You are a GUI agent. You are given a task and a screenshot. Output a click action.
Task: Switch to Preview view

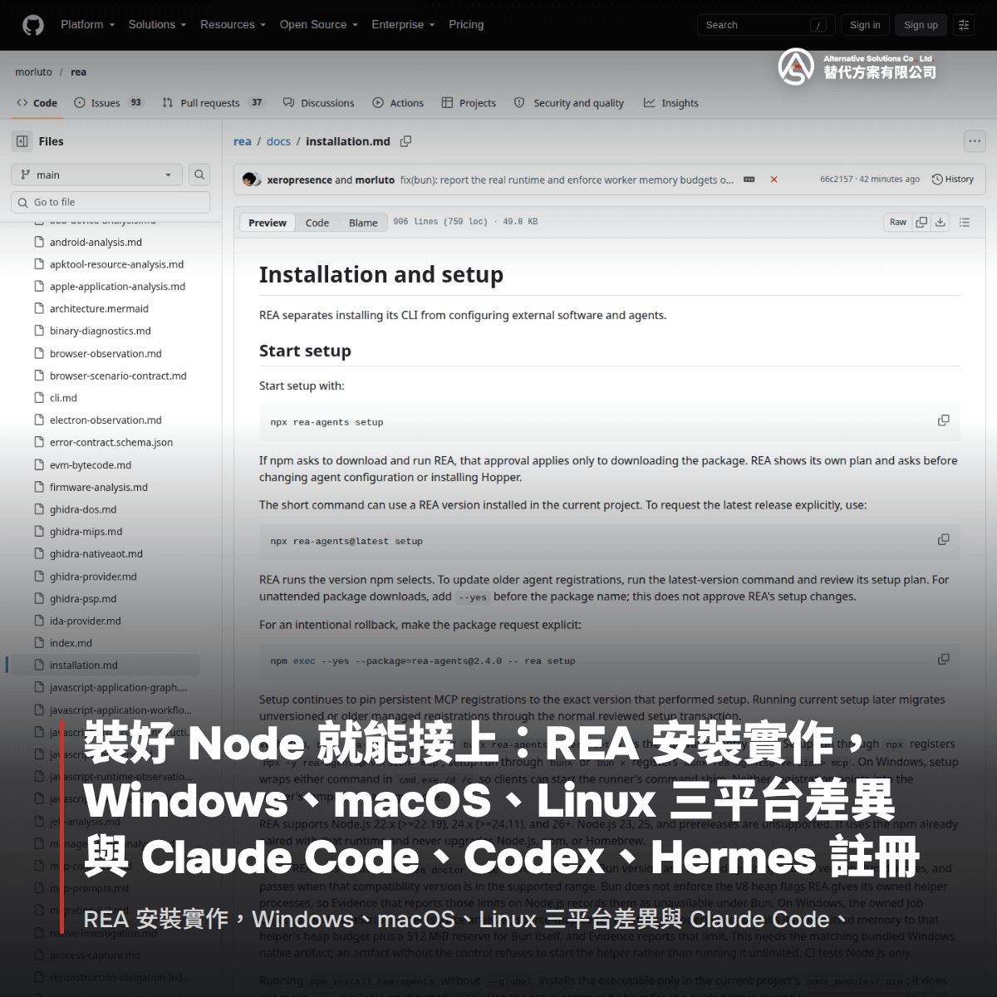[x=267, y=223]
